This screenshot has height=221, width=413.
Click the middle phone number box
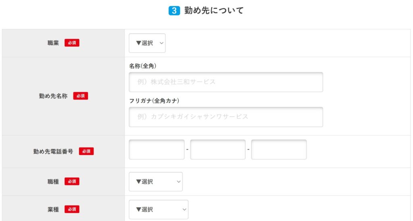(x=218, y=149)
